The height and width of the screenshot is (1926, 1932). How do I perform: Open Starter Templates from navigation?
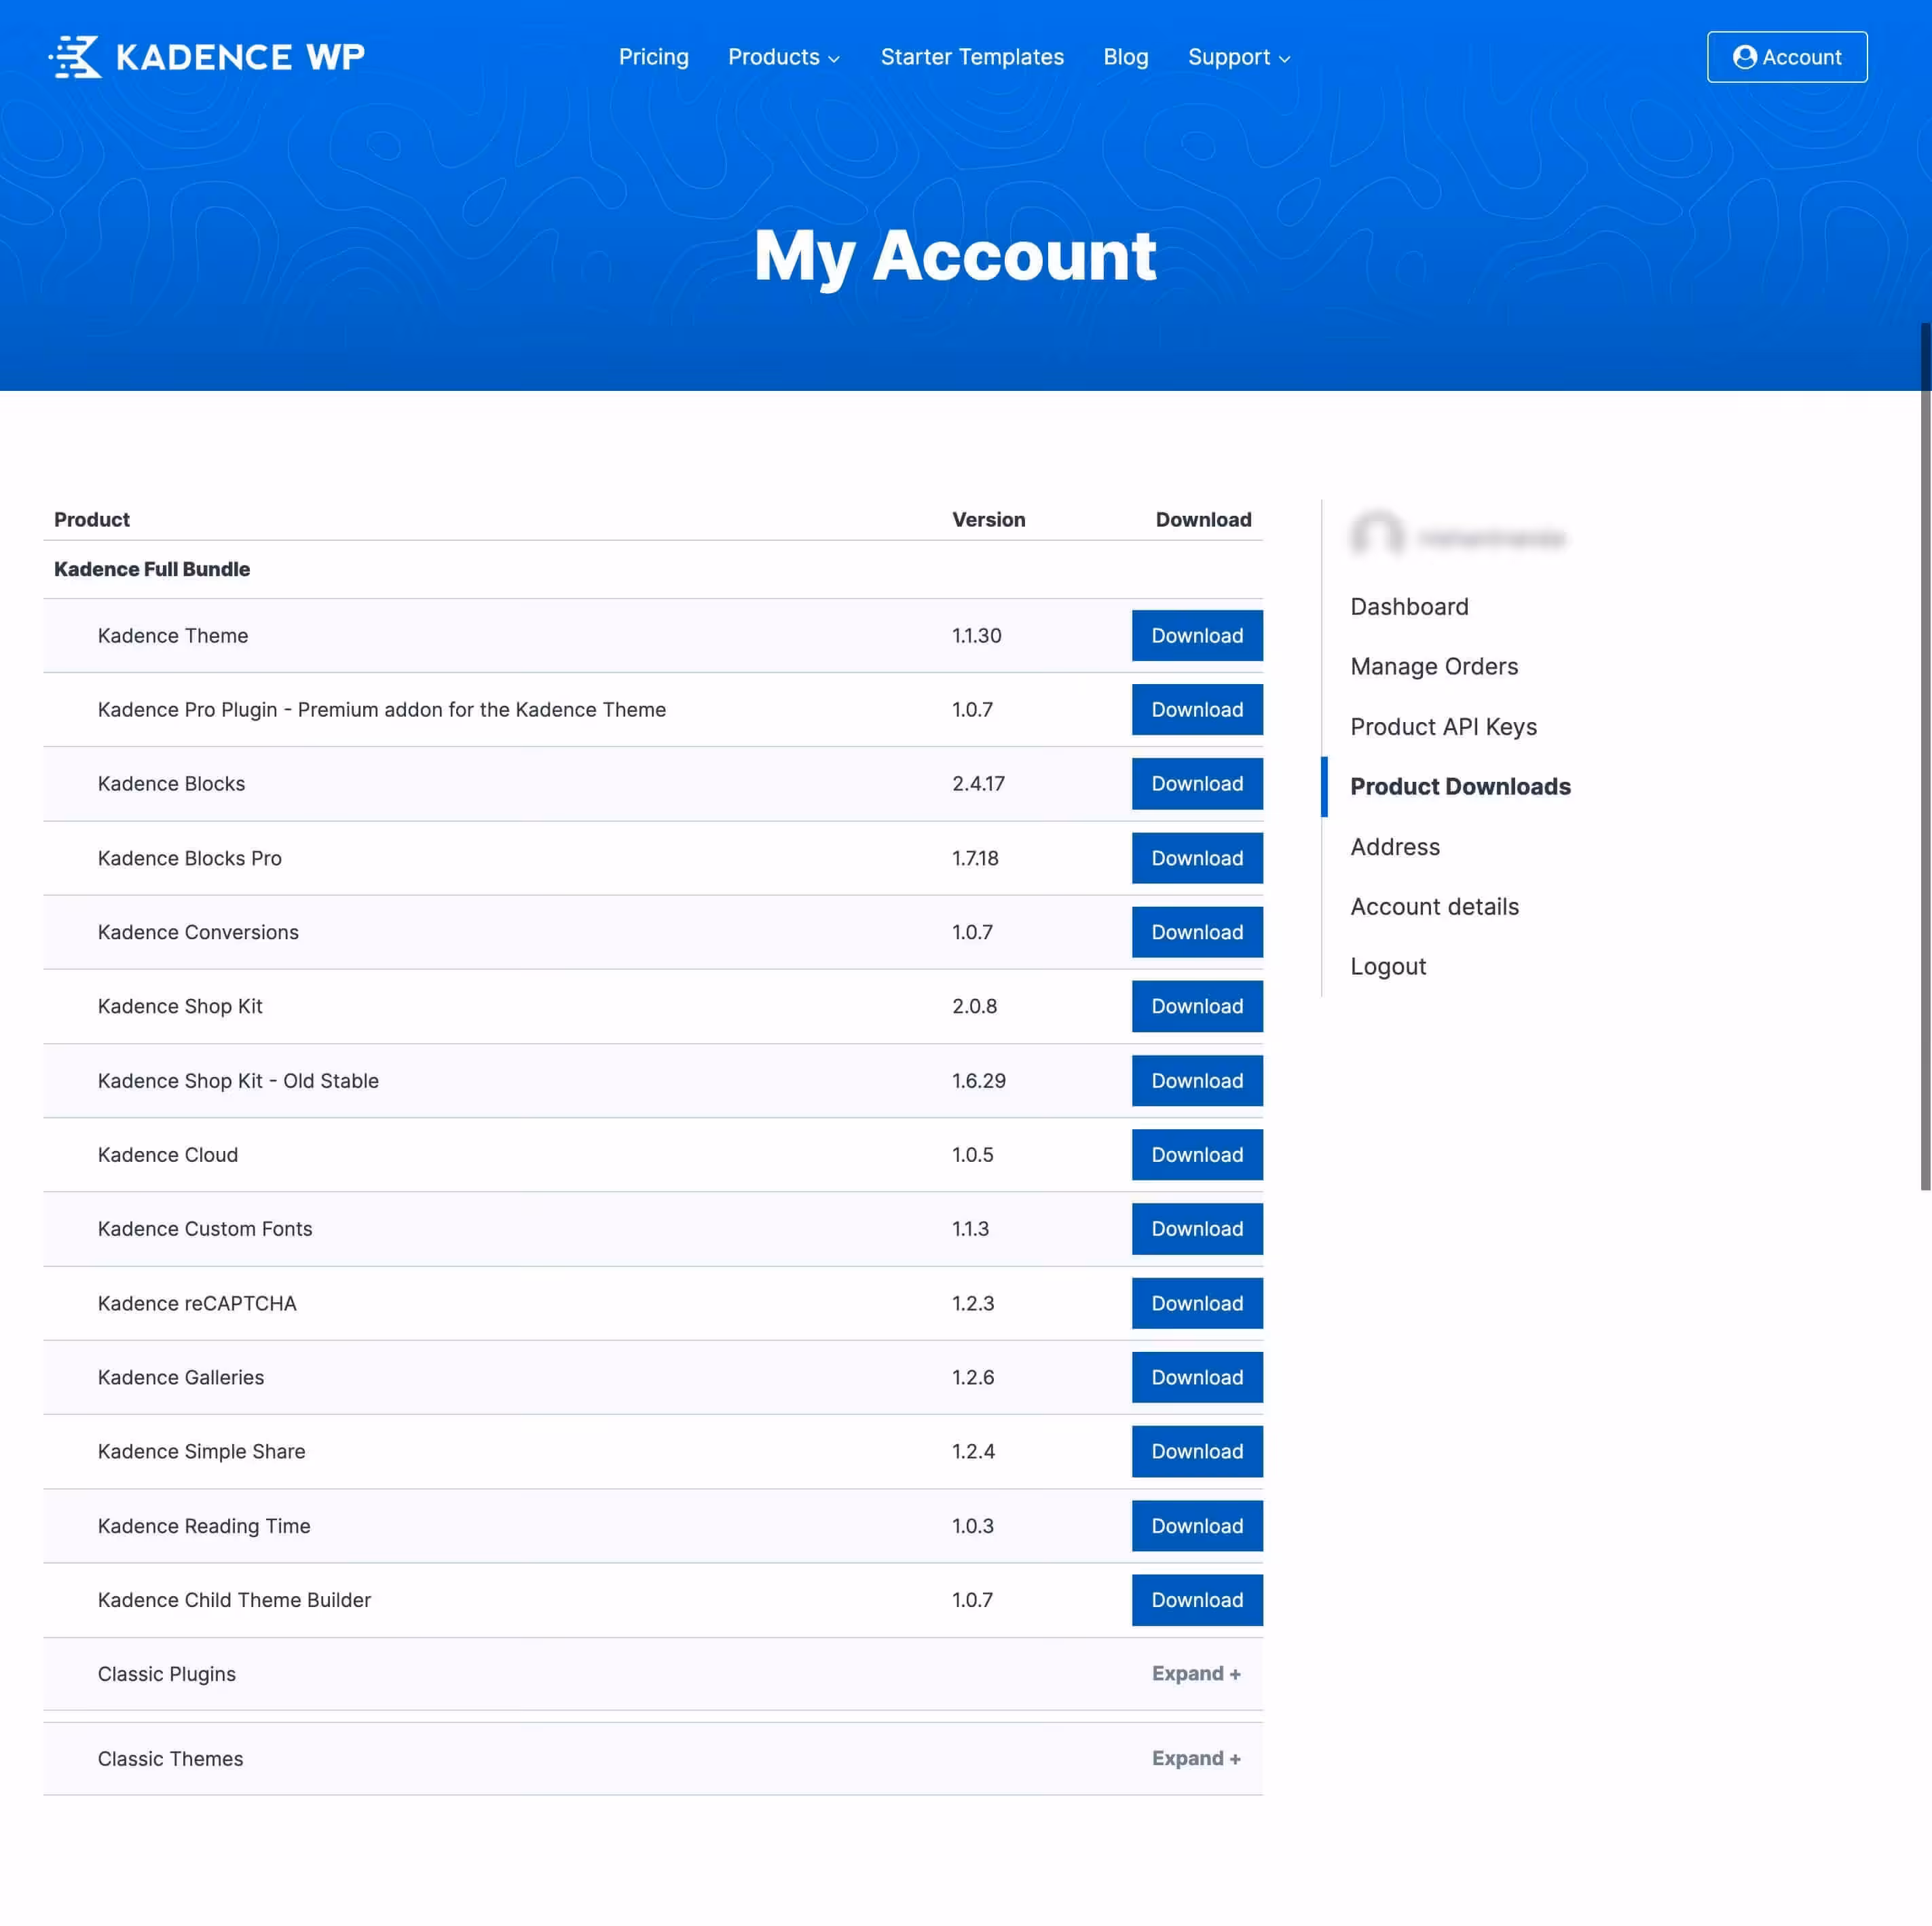971,57
